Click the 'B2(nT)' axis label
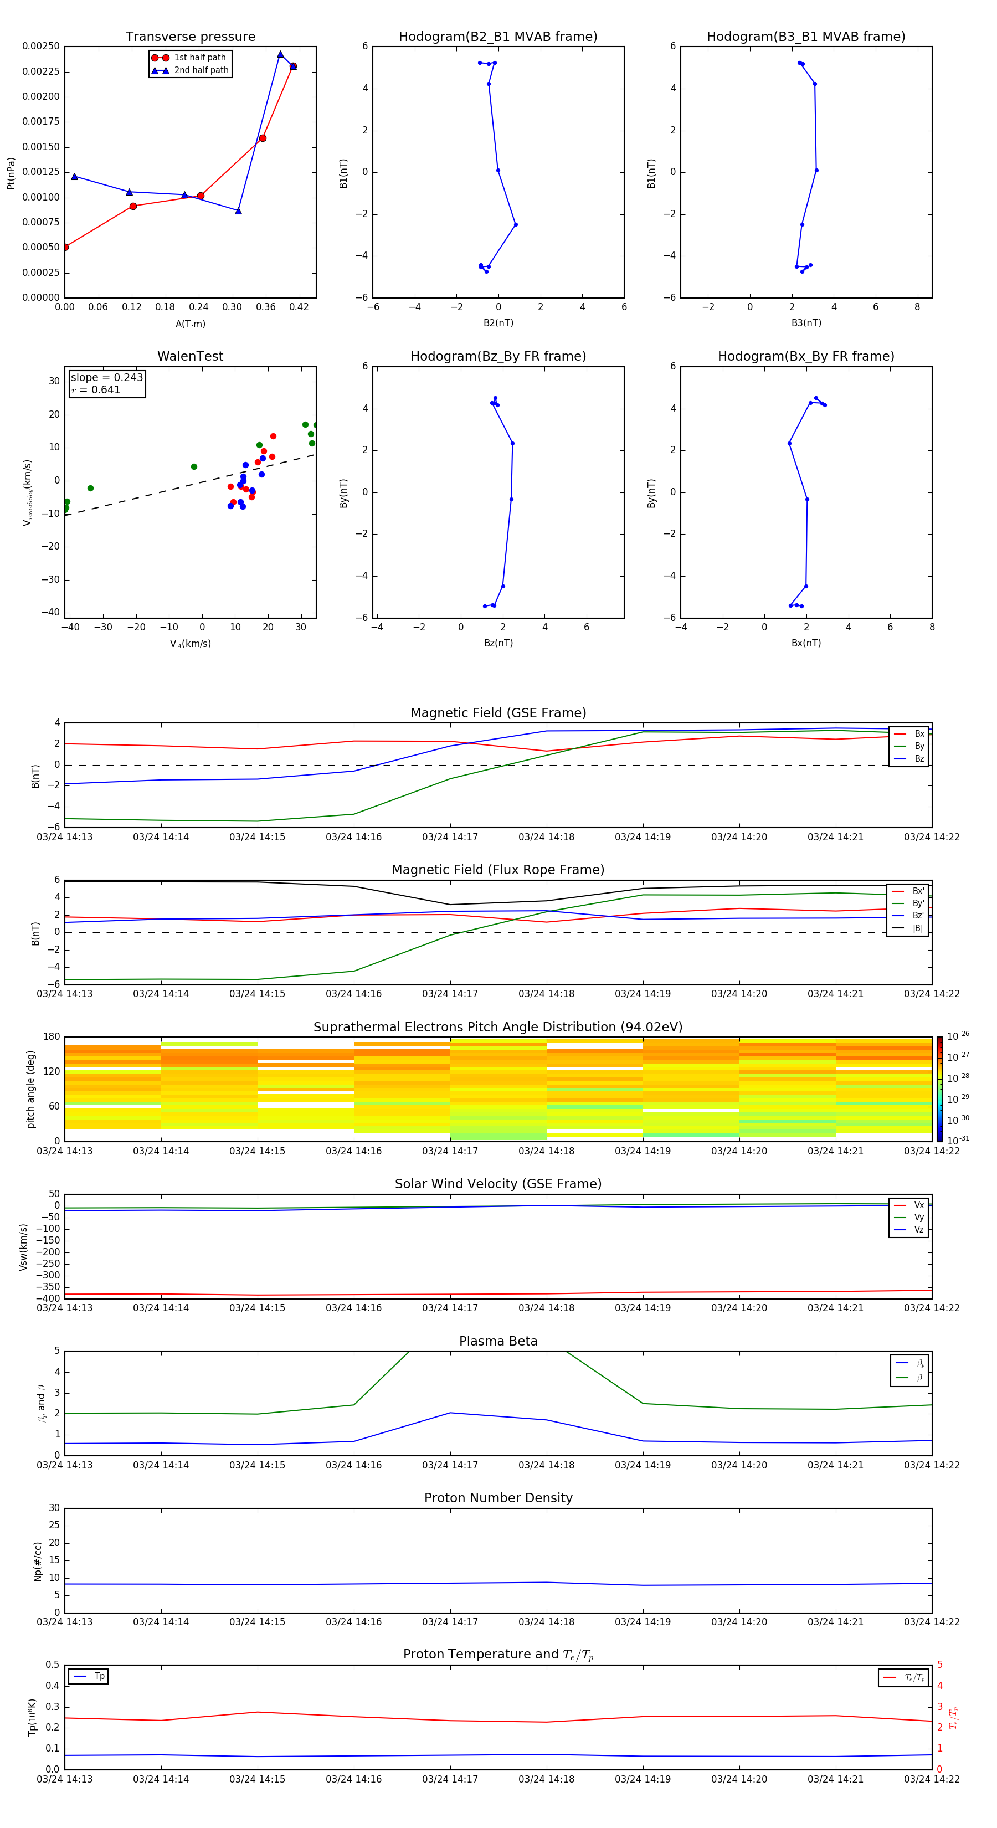The image size is (997, 1828). [x=498, y=323]
